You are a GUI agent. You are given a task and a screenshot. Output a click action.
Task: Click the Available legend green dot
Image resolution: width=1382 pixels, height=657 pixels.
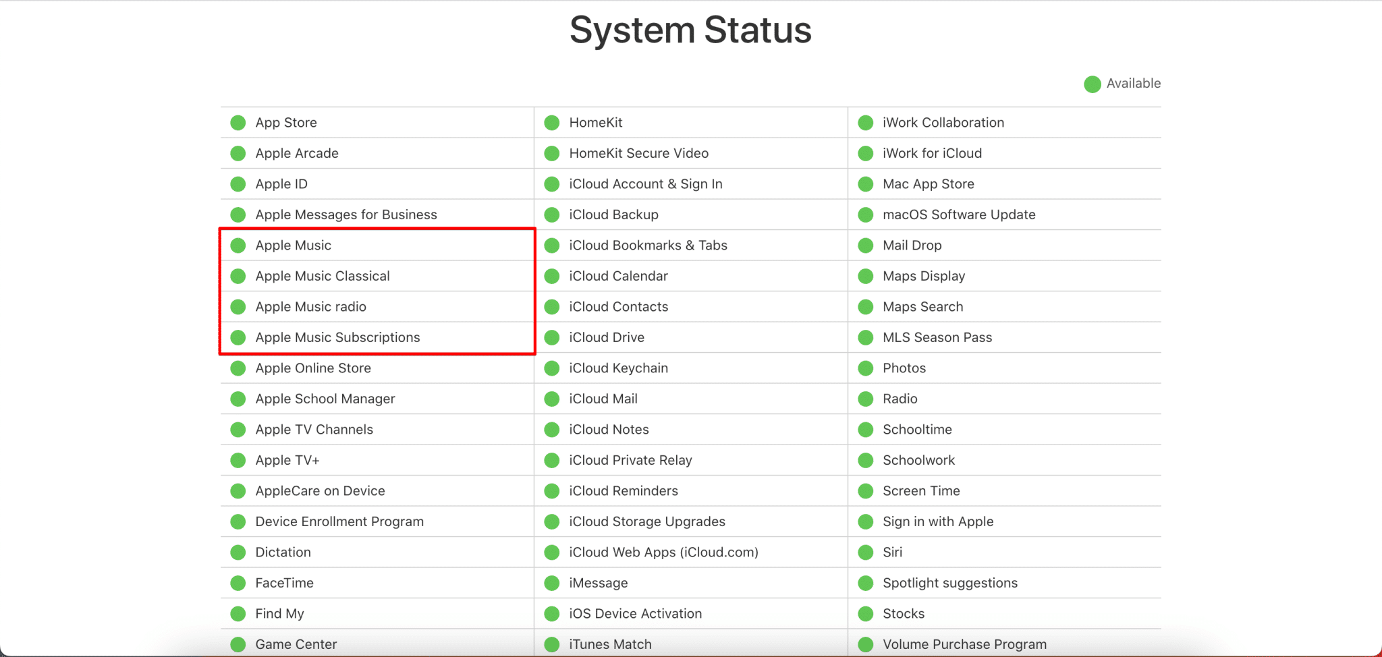tap(1092, 84)
